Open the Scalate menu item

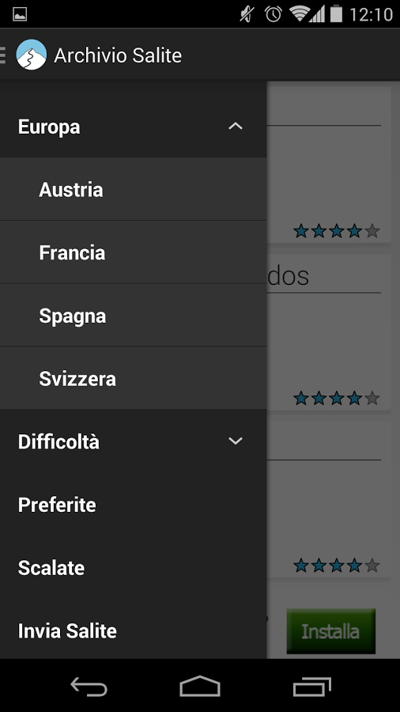pyautogui.click(x=134, y=567)
